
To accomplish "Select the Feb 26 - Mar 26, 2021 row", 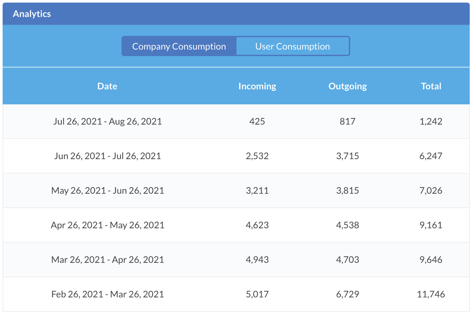I will tap(236, 294).
